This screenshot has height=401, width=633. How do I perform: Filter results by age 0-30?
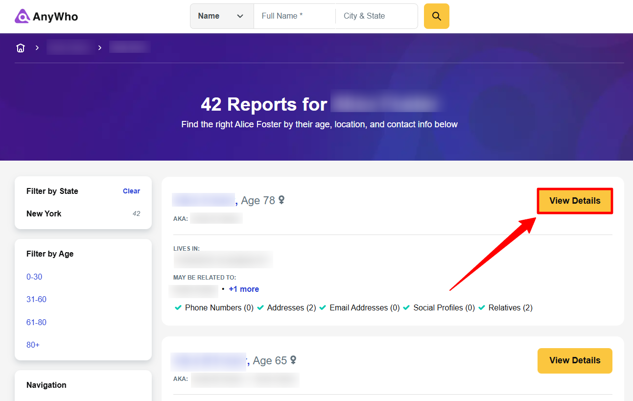34,277
